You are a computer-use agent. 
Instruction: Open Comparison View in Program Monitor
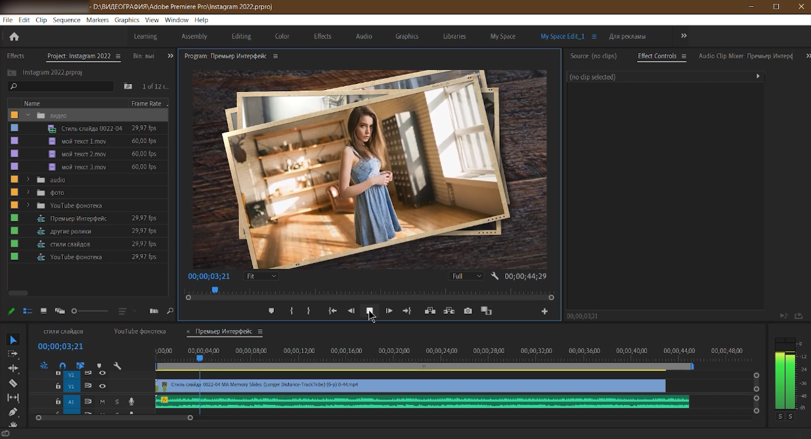486,311
